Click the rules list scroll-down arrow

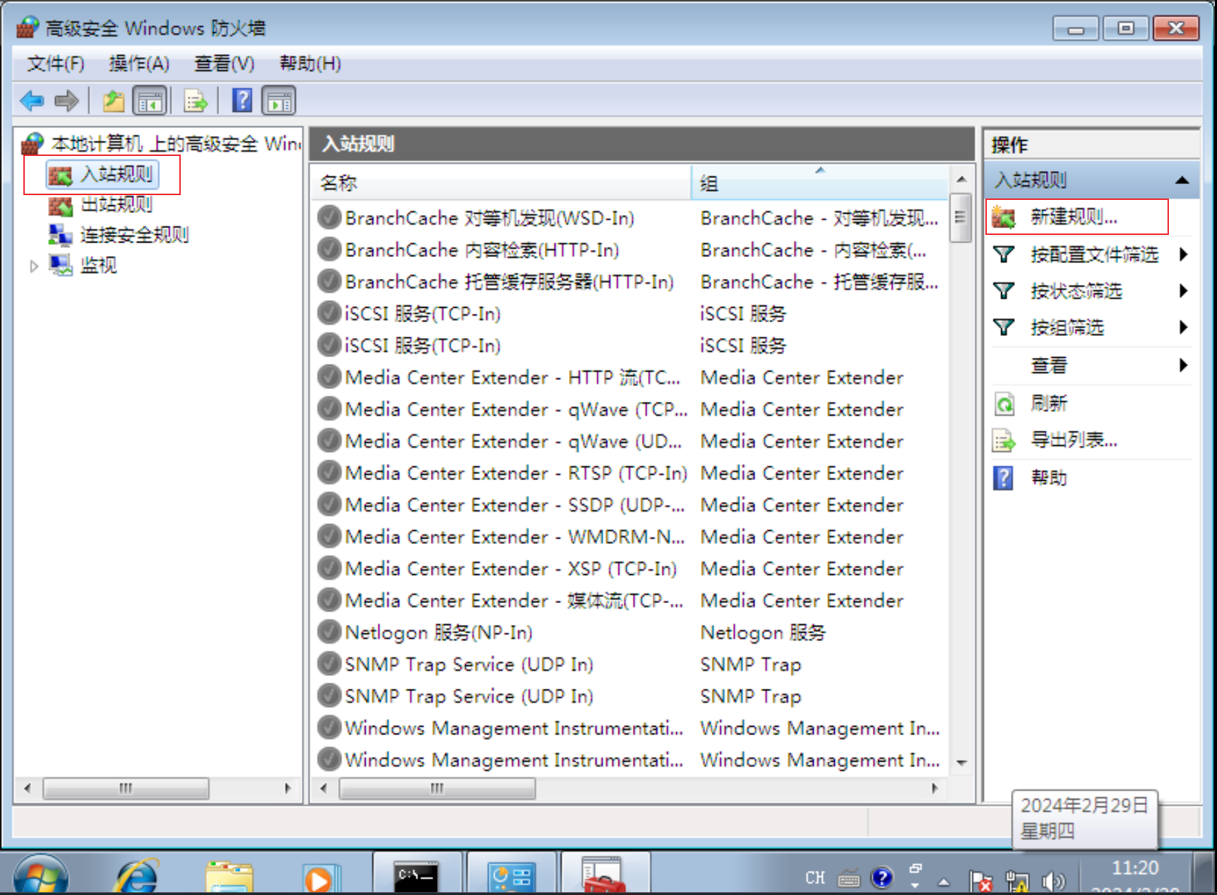click(961, 763)
